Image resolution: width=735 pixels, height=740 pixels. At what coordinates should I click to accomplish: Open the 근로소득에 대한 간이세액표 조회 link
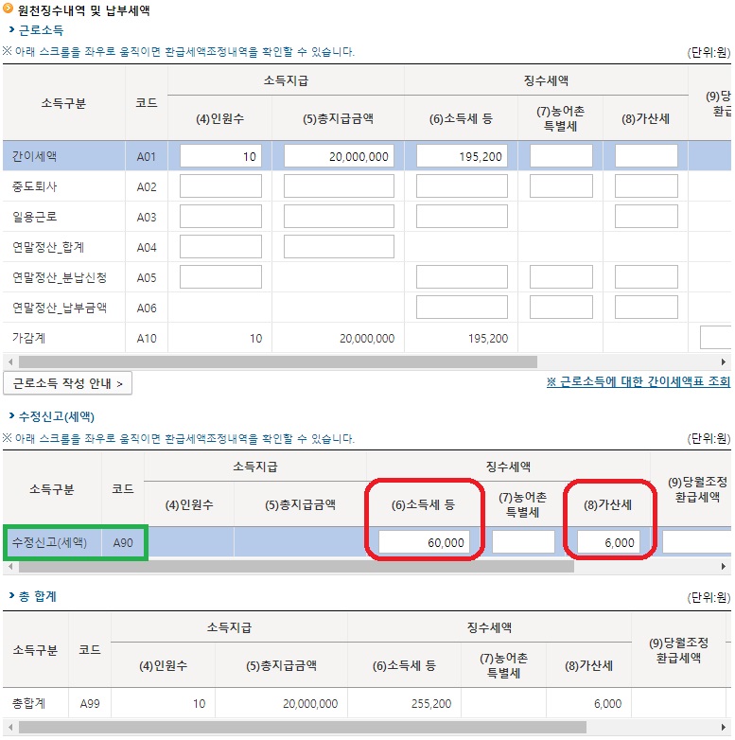coord(639,381)
